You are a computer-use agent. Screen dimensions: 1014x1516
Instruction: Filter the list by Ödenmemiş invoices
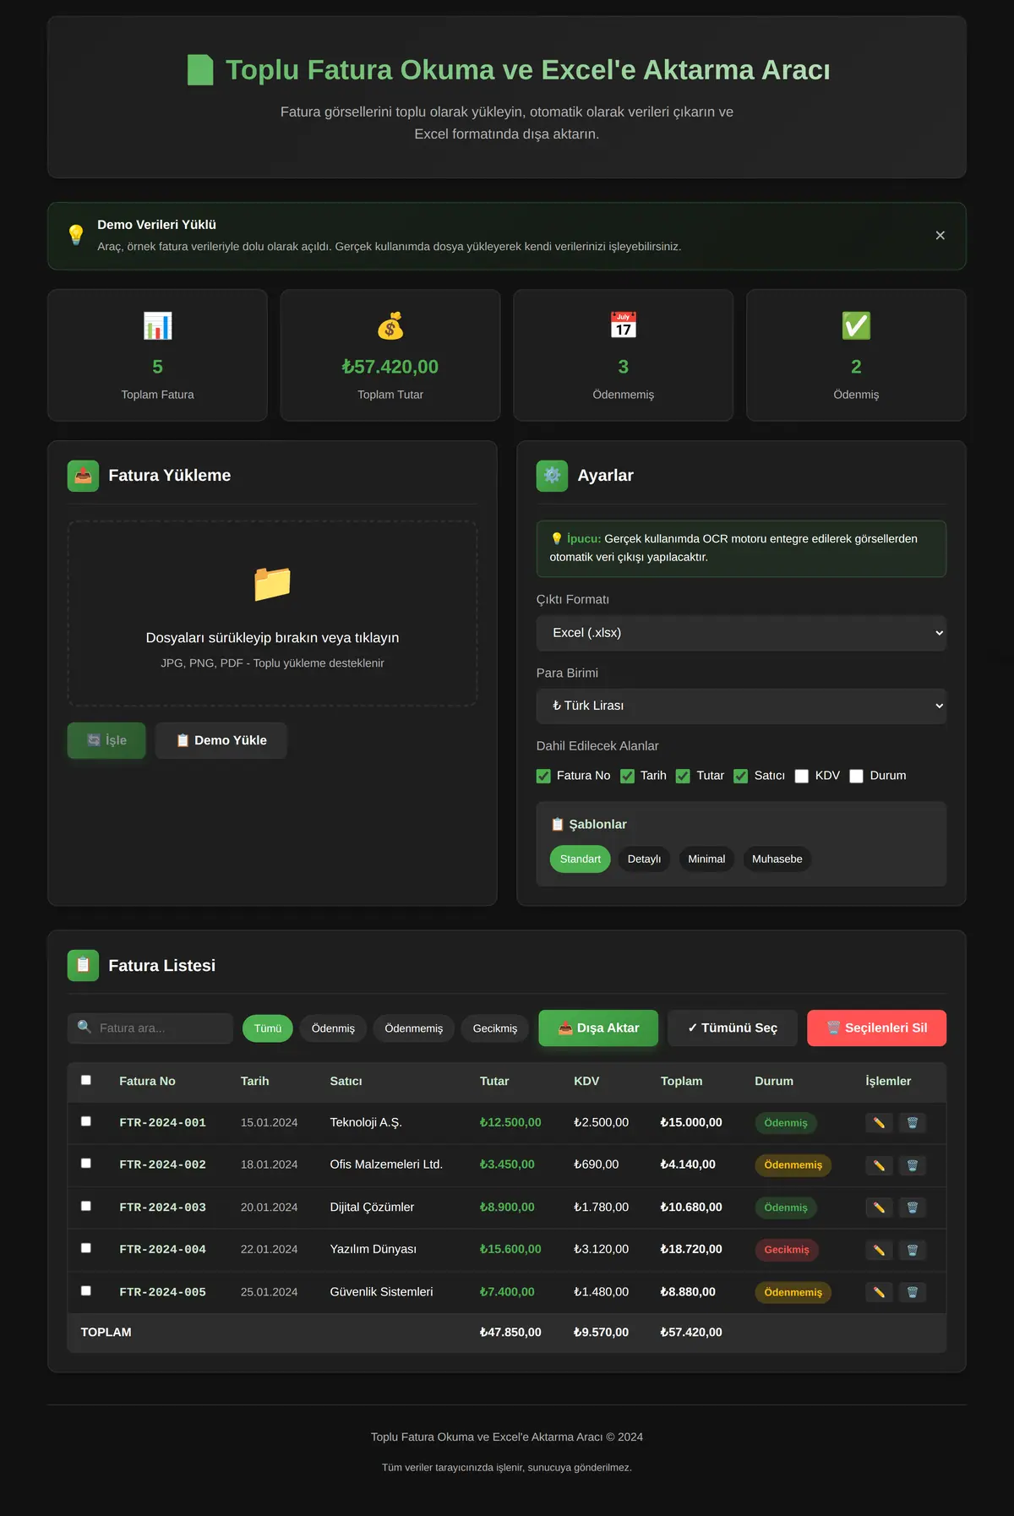[x=414, y=1028]
